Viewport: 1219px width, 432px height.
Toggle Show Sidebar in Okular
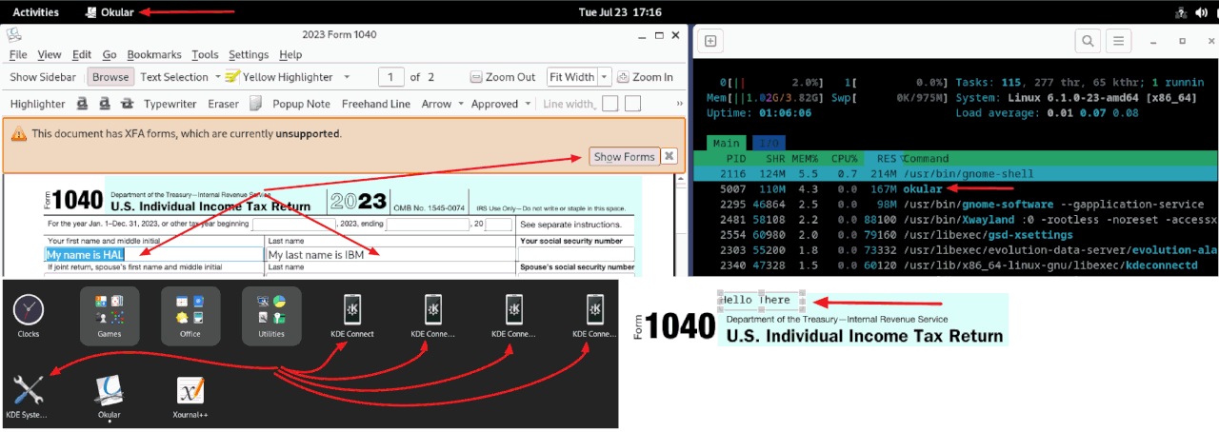43,77
